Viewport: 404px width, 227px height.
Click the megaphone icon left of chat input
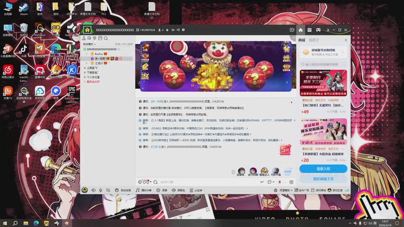point(140,182)
